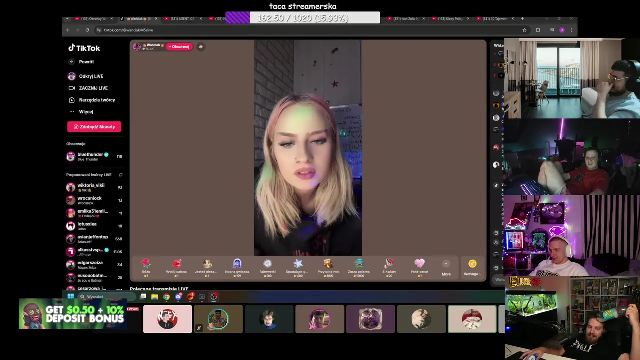Screen dimensions: 640x360
Task: Open lotusxlea live stream
Action: point(94,226)
